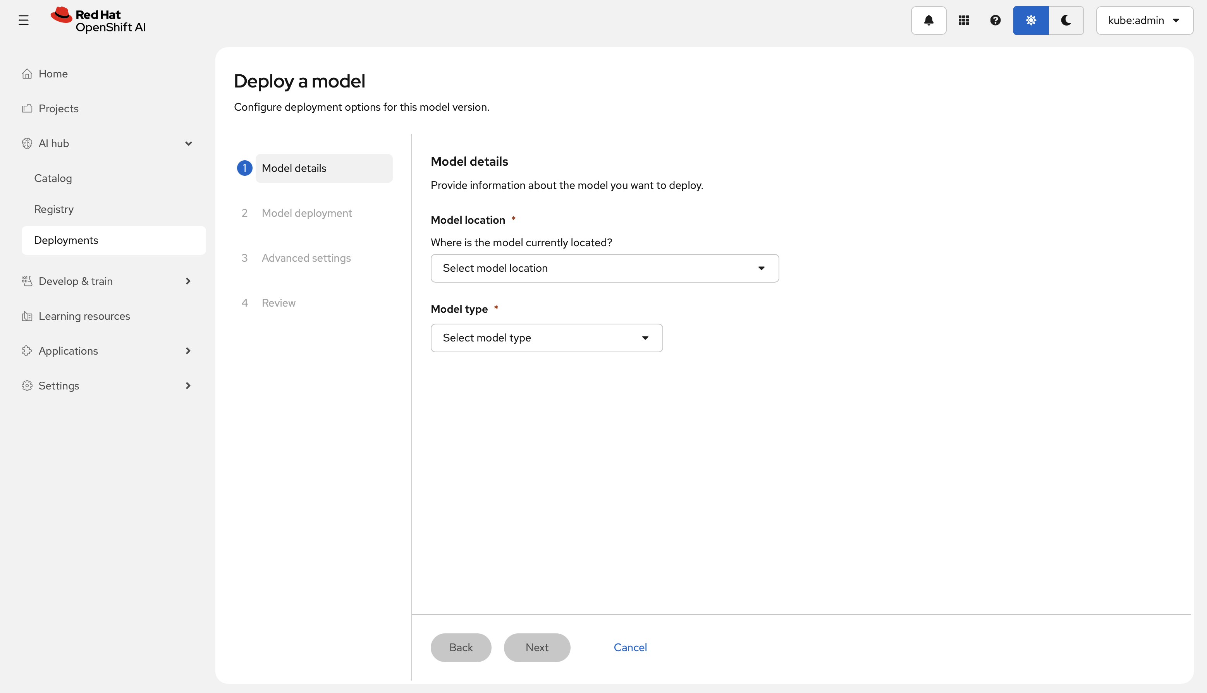This screenshot has height=693, width=1207.
Task: Click the help question mark icon
Action: [995, 21]
